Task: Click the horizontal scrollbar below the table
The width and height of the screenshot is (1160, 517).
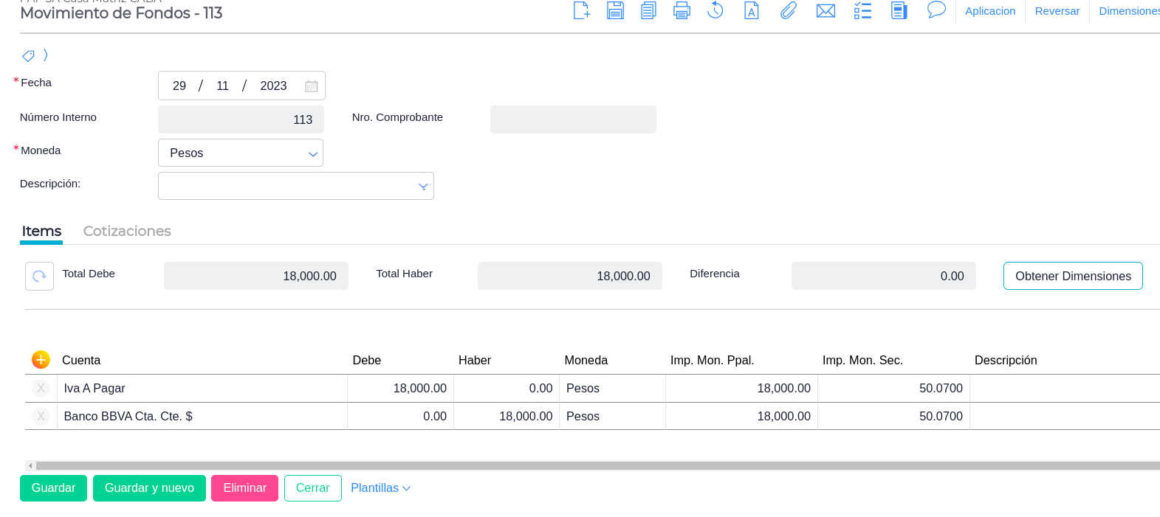Action: point(591,465)
